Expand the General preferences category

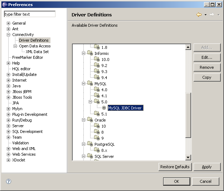pyautogui.click(x=9, y=23)
